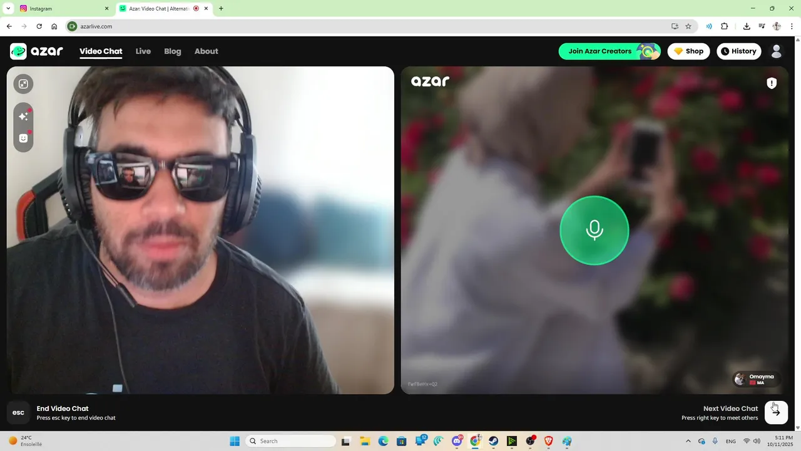Switch the ENG input language
Image resolution: width=801 pixels, height=451 pixels.
(x=731, y=441)
